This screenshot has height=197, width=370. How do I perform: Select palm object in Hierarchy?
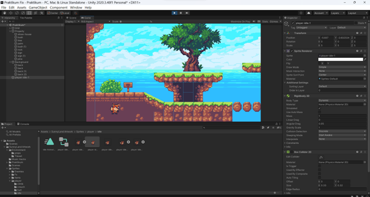20,44
